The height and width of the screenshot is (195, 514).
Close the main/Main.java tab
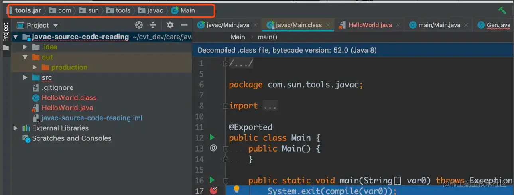click(466, 25)
